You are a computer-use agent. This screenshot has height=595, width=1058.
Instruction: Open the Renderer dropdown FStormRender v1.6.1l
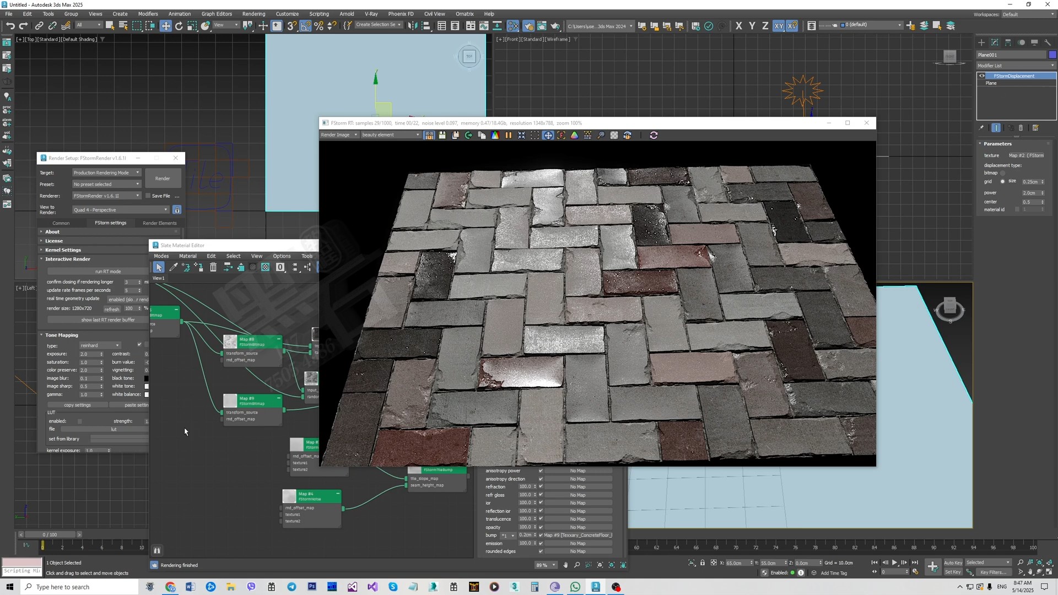[x=106, y=196]
